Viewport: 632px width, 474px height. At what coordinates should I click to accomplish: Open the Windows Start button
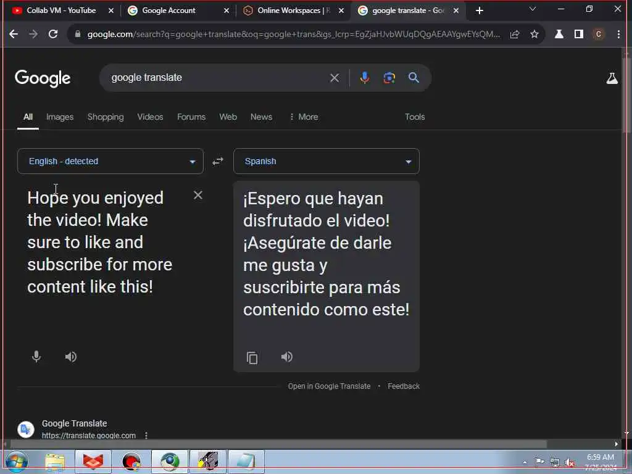click(x=17, y=462)
